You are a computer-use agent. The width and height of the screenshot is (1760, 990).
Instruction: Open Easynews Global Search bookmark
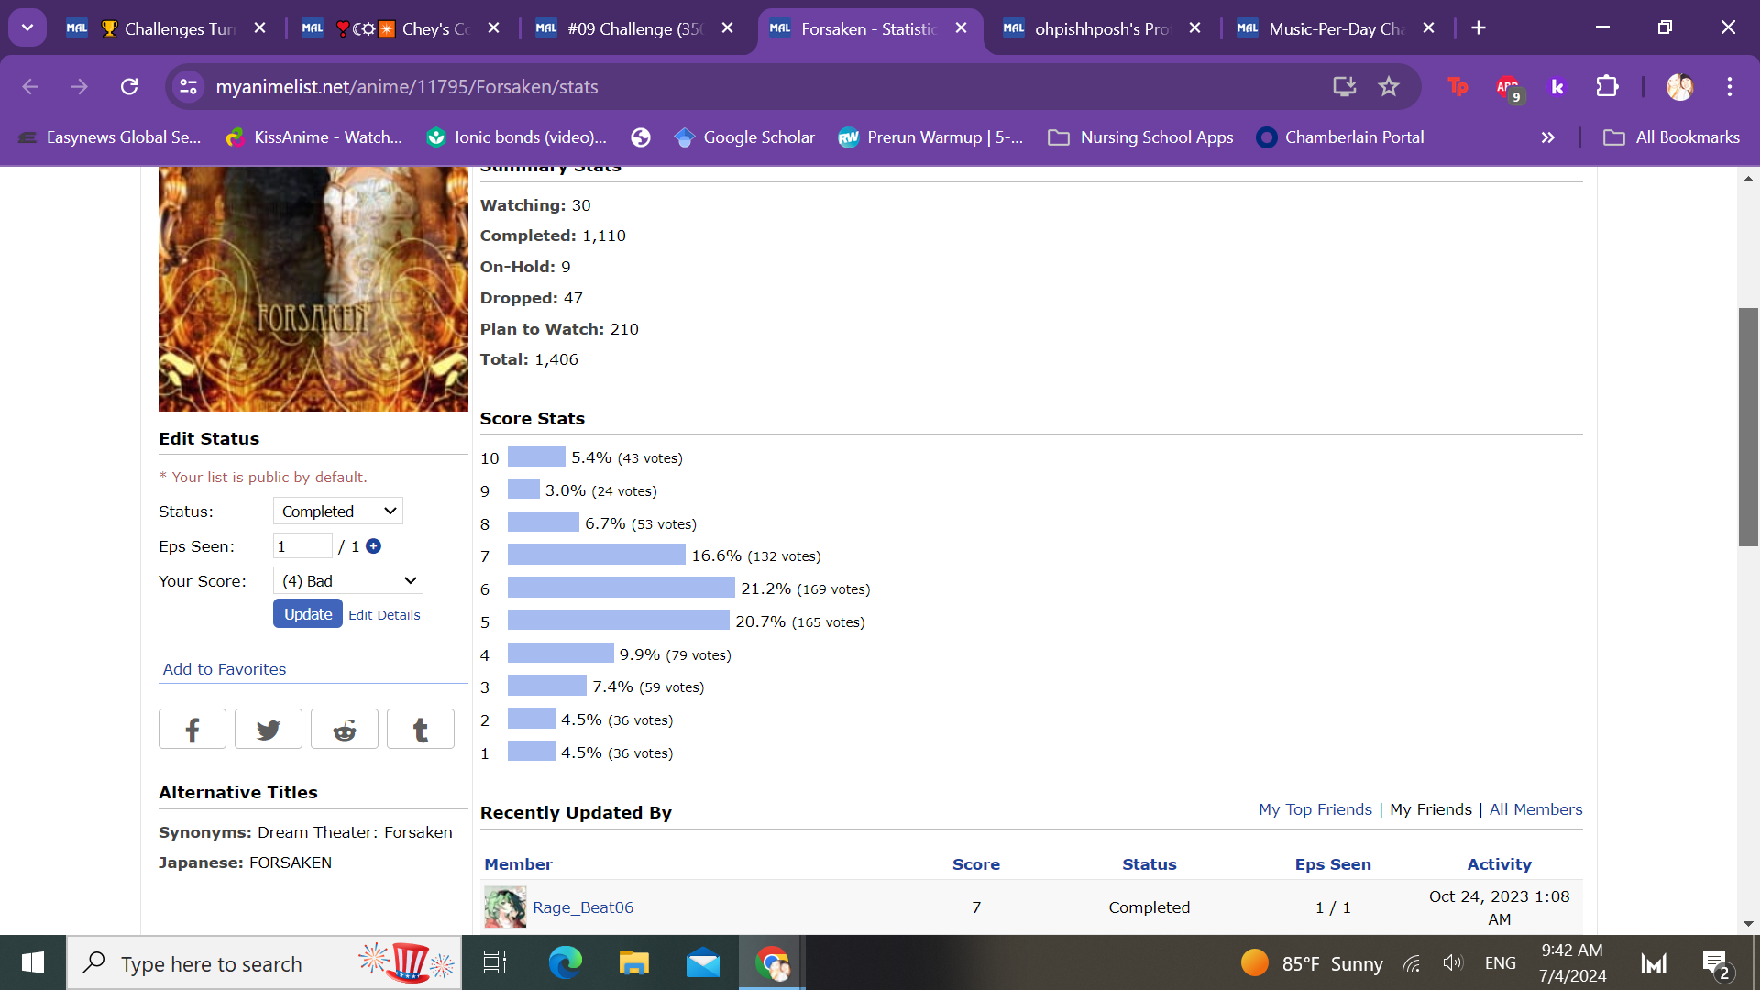coord(110,137)
